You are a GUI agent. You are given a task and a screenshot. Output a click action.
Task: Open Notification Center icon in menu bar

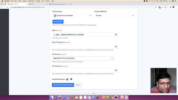click(175, 1)
